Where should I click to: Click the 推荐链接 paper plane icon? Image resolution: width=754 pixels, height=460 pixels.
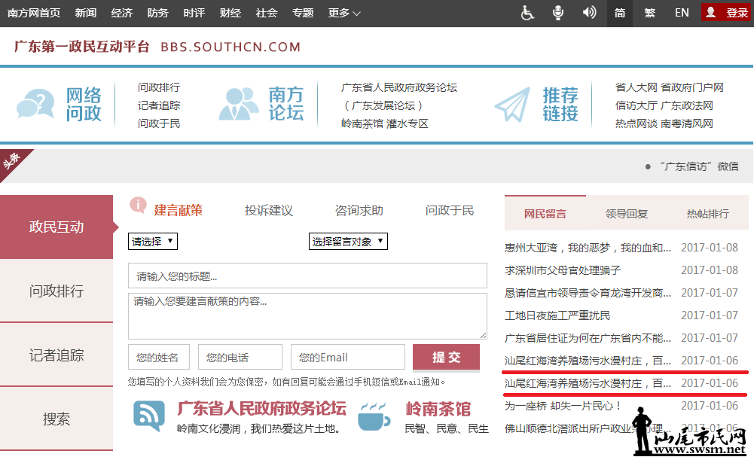point(513,105)
